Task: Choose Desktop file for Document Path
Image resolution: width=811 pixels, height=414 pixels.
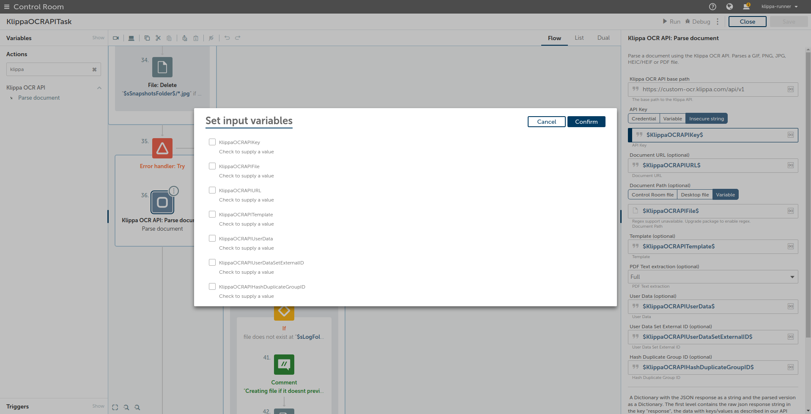Action: [695, 195]
